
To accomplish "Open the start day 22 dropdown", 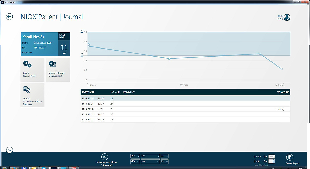I will click(165, 156).
